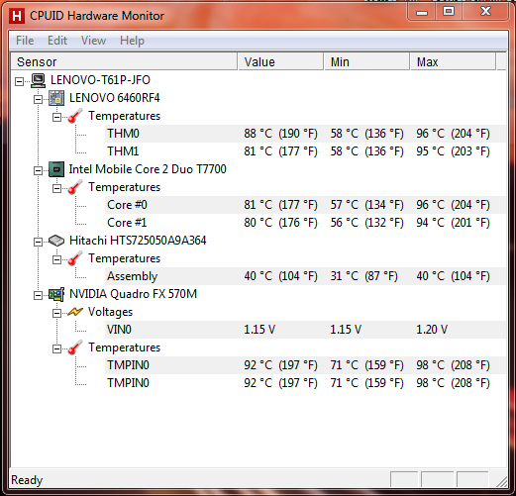Image resolution: width=516 pixels, height=496 pixels.
Task: Click Core #1 max value 94 °C
Action: [453, 223]
